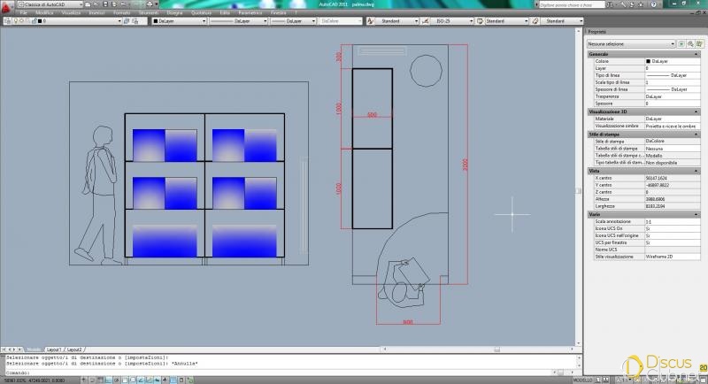This screenshot has width=708, height=384.
Task: Collapse the Generale properties section
Action: 696,54
